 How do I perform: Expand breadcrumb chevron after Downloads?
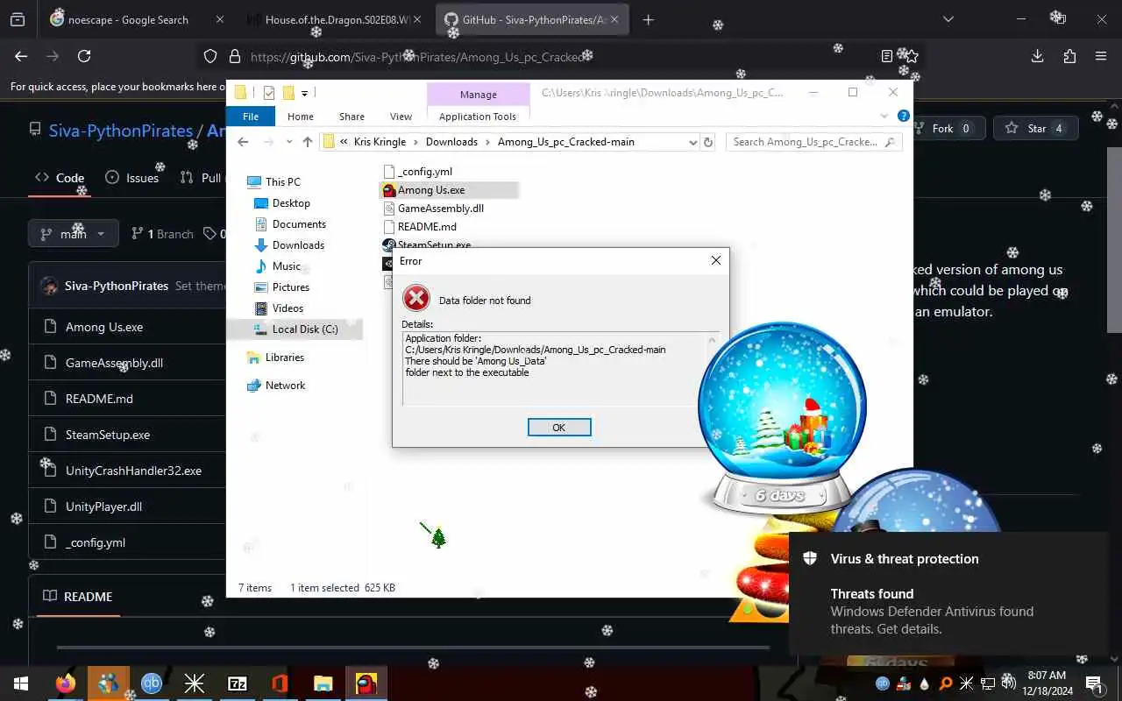487,142
